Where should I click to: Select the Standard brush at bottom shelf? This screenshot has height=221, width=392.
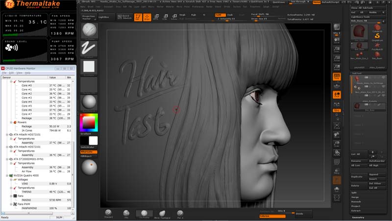click(109, 213)
